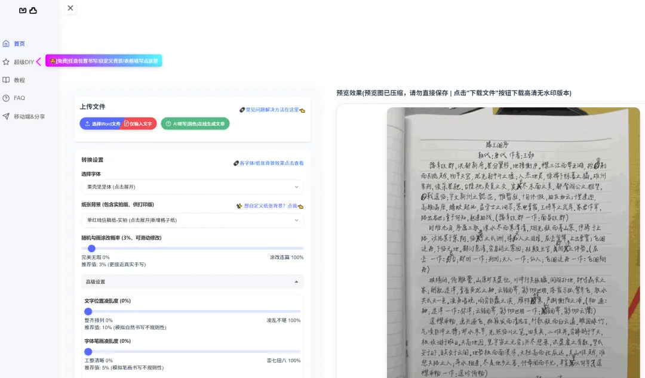Collapse the 高级设置 advanced settings section

tap(192, 282)
